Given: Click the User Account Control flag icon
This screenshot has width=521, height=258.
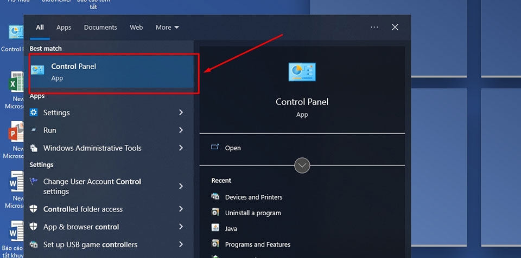Looking at the screenshot, I should click(x=34, y=182).
